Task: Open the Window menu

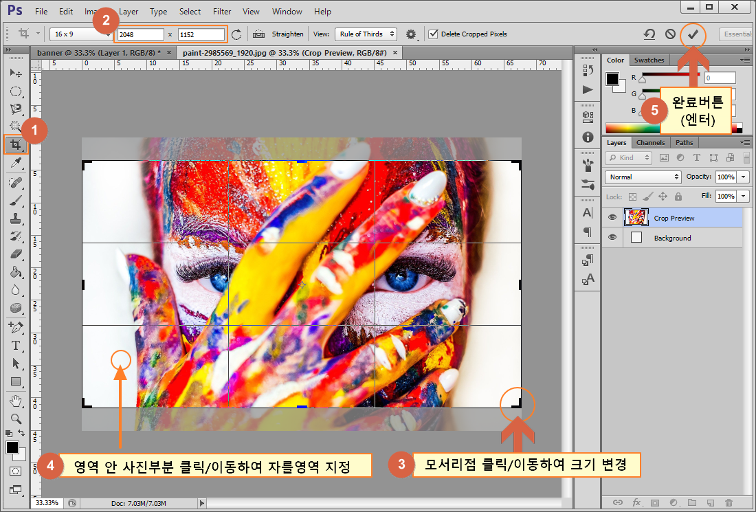Action: pos(287,11)
